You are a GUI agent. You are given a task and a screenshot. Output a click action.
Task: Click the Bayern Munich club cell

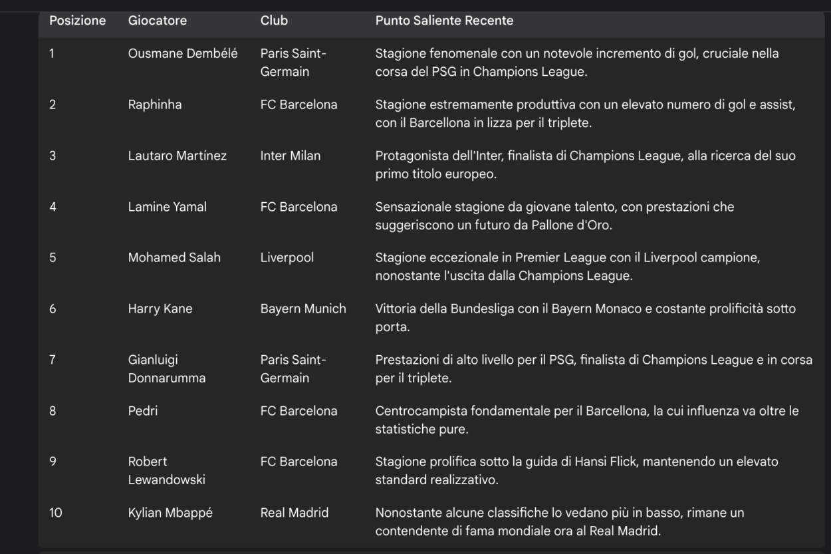[303, 309]
